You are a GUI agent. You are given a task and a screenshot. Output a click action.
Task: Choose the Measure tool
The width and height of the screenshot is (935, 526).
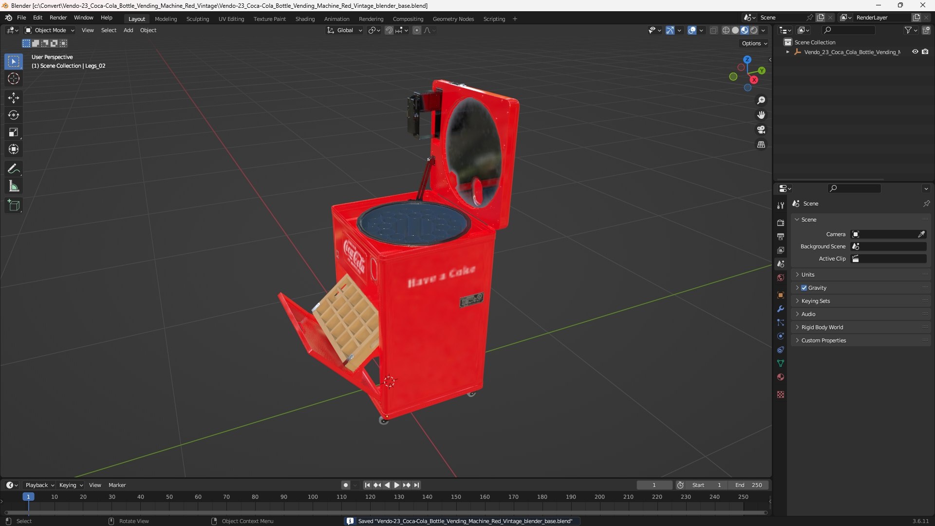(x=14, y=186)
